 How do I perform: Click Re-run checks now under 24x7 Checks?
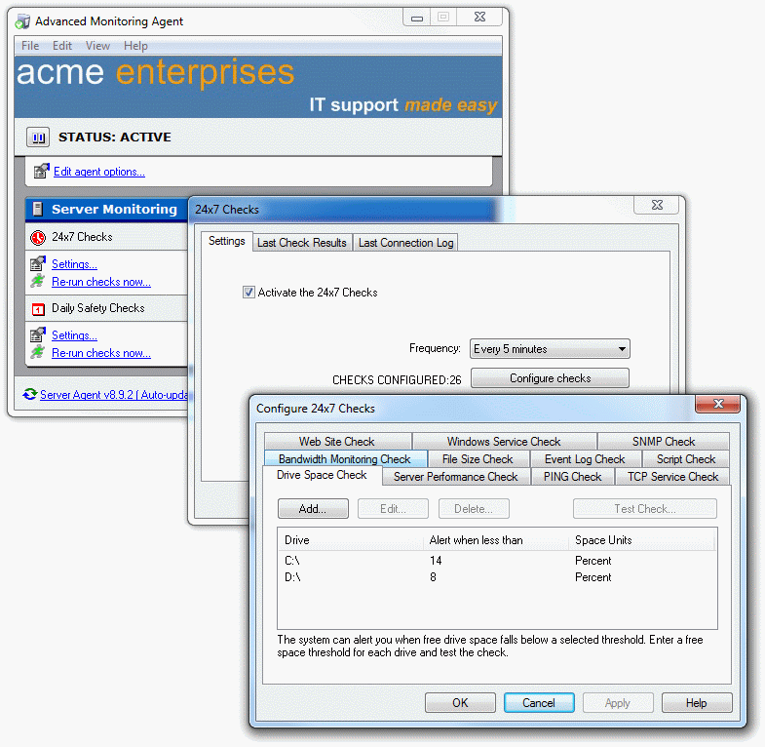pyautogui.click(x=101, y=282)
